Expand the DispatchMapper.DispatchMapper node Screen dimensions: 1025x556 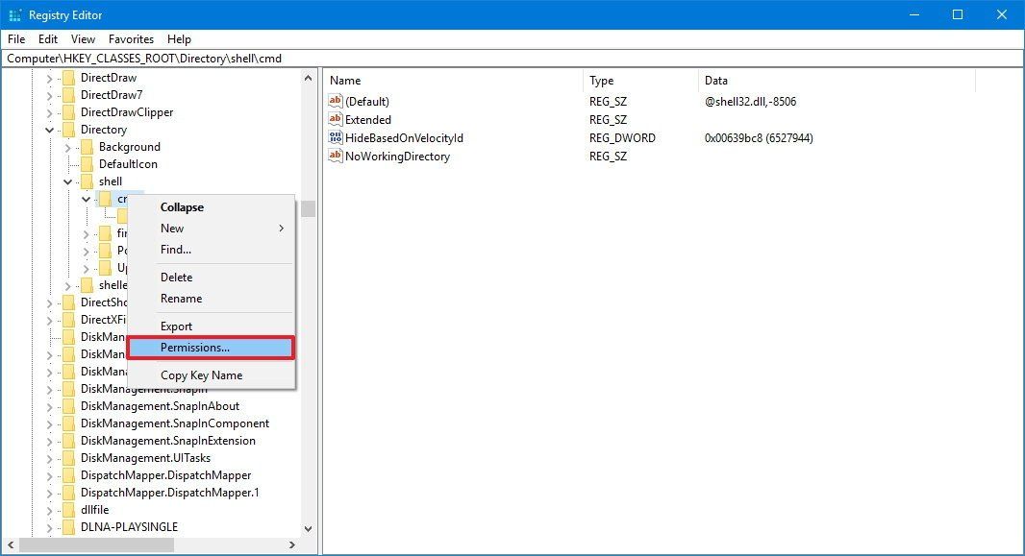pos(49,474)
